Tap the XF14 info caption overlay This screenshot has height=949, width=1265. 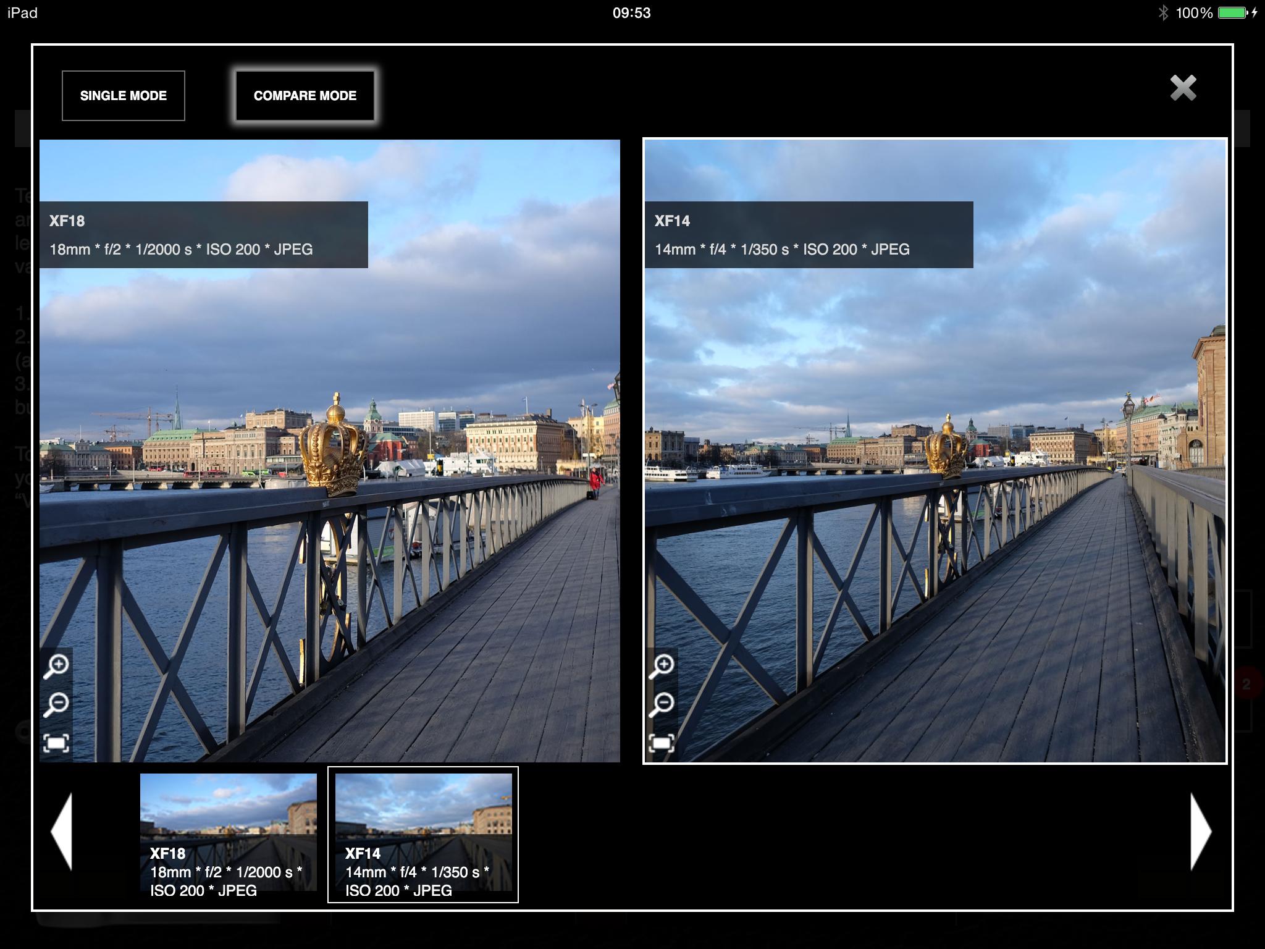(x=809, y=235)
